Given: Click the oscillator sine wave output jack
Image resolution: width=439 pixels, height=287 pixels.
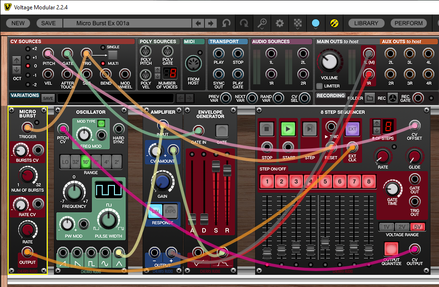Looking at the screenshot, I should pyautogui.click(x=105, y=253).
